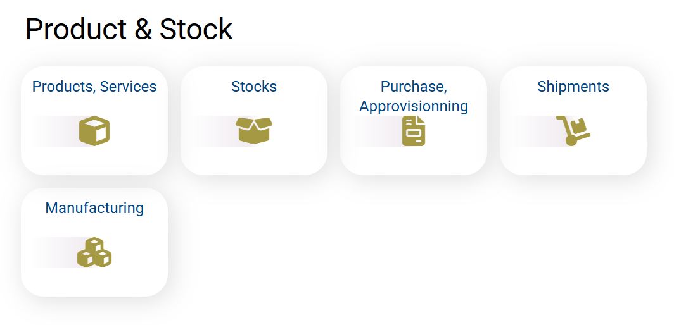Click the open box Stocks icon

click(x=253, y=130)
